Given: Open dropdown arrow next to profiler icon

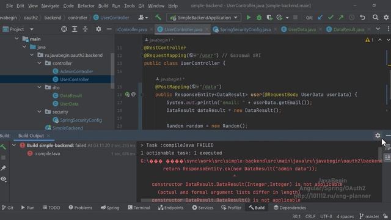Looking at the screenshot, I should click(287, 18).
